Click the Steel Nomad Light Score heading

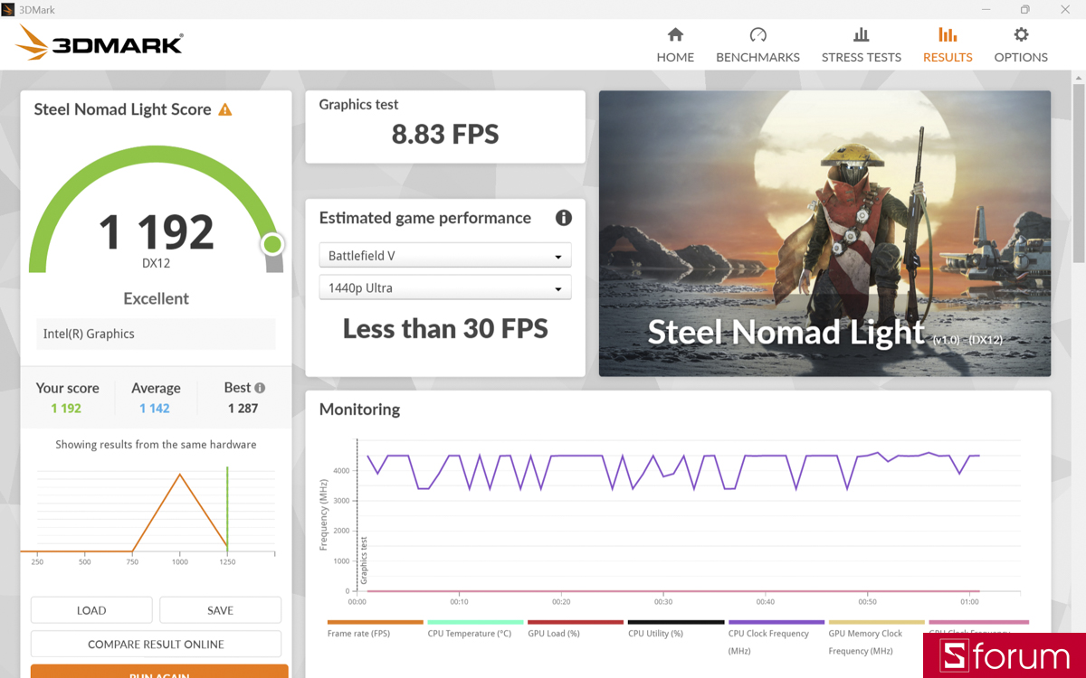click(x=122, y=109)
